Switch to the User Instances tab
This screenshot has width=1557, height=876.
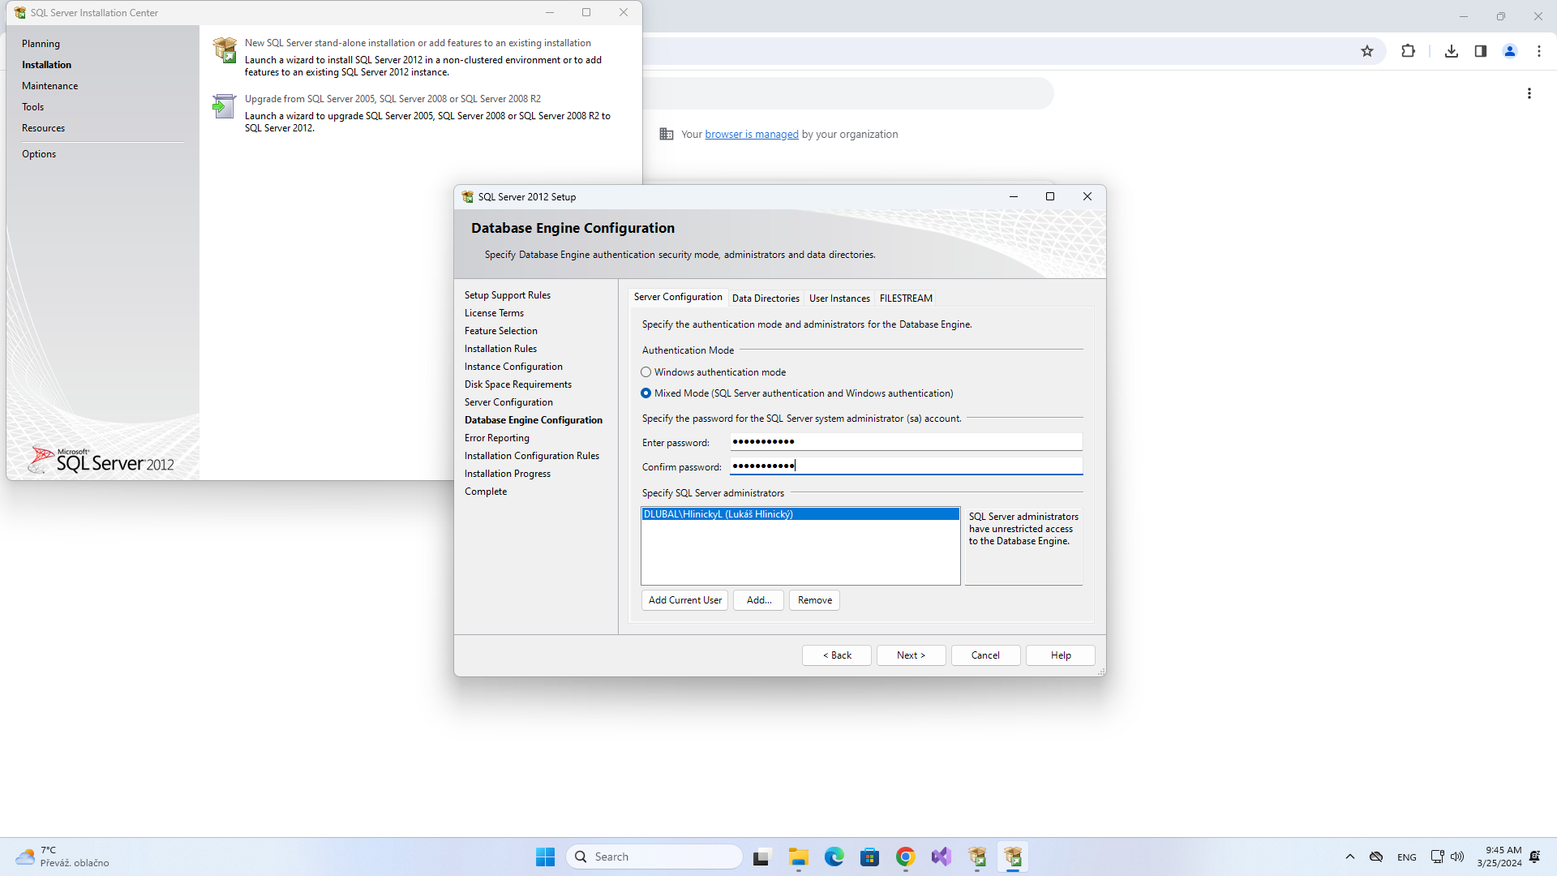point(839,298)
